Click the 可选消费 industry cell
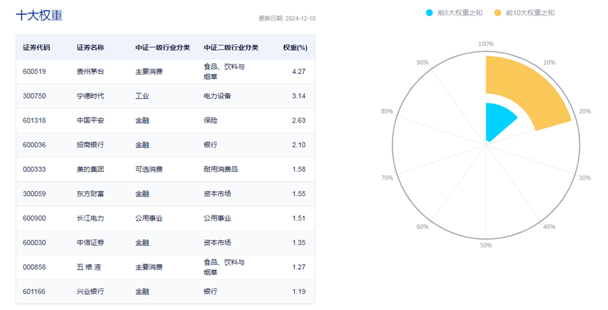This screenshot has height=310, width=608. [x=149, y=169]
